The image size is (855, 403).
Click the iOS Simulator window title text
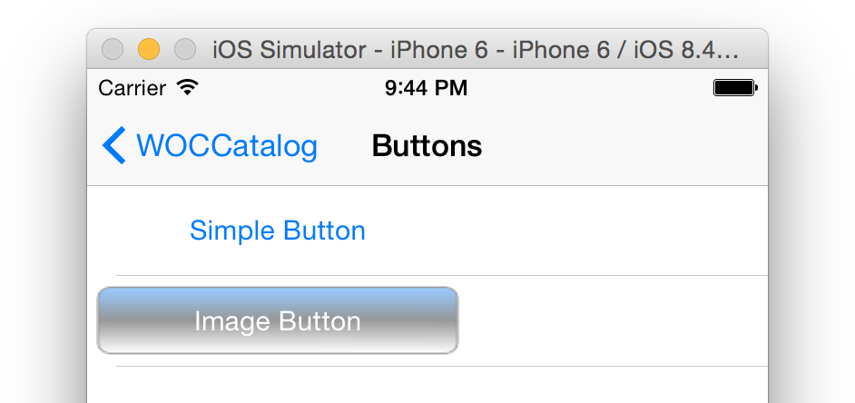click(475, 49)
